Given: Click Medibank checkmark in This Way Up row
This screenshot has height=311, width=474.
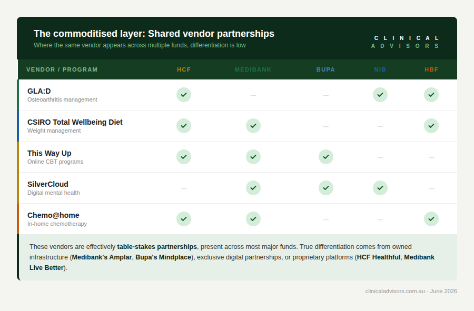Looking at the screenshot, I should coord(253,157).
